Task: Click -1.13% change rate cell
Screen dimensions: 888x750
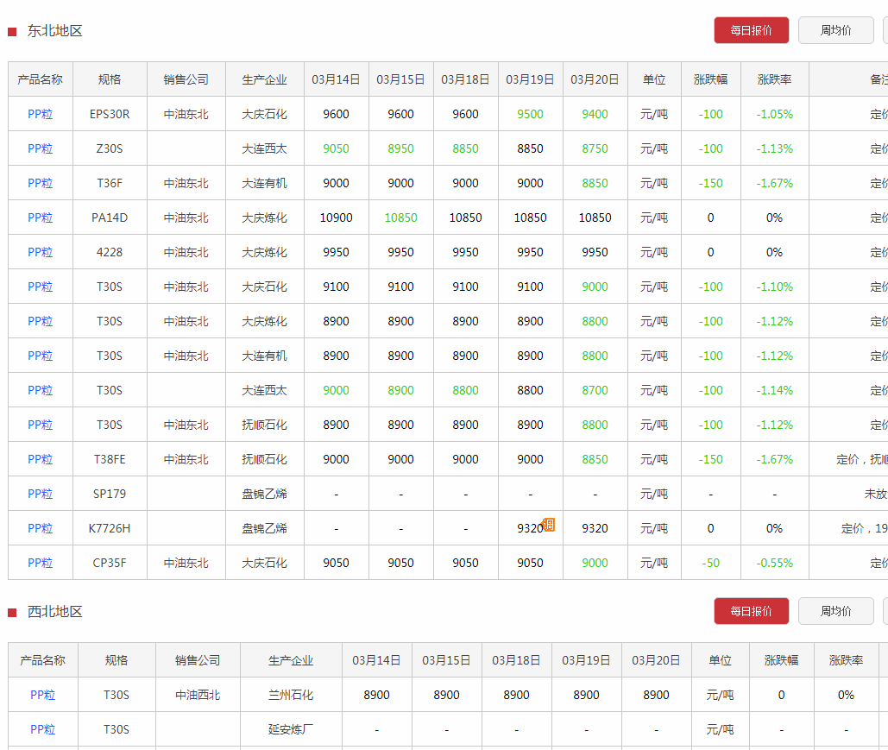Action: coord(775,148)
